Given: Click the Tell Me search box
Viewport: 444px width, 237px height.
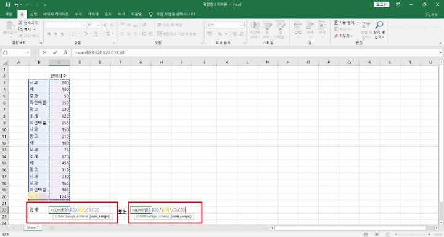Looking at the screenshot, I should click(176, 14).
